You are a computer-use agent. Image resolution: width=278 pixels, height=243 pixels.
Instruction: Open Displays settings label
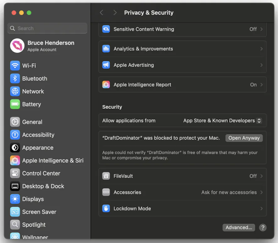coord(33,199)
